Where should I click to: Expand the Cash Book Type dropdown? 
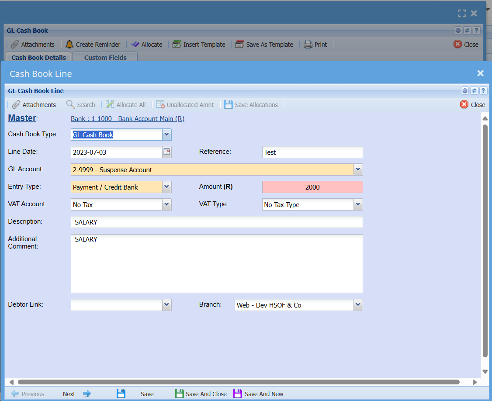[x=166, y=135]
